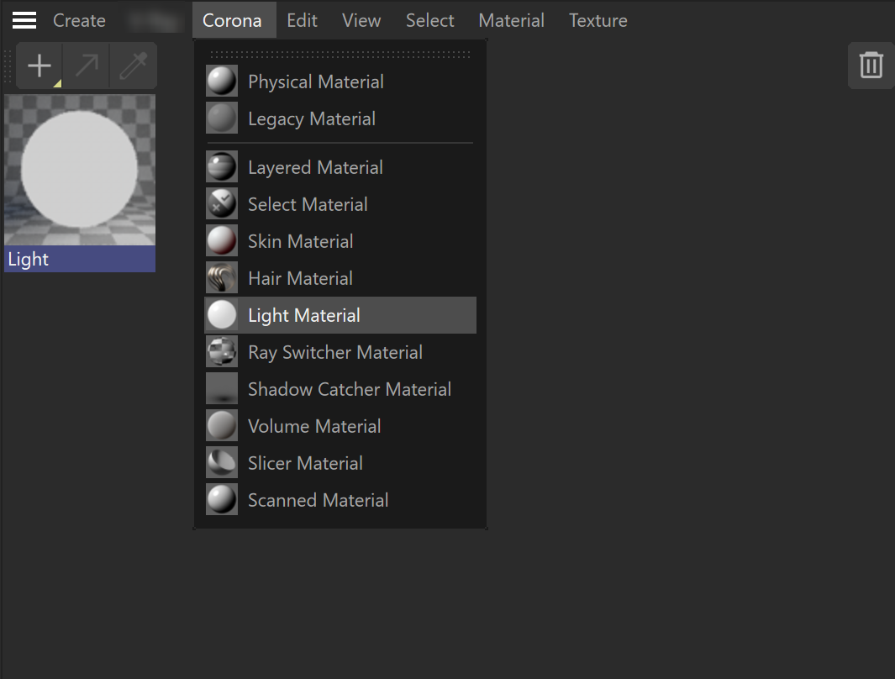Choose Hair Material entry
The image size is (895, 679).
(x=340, y=278)
